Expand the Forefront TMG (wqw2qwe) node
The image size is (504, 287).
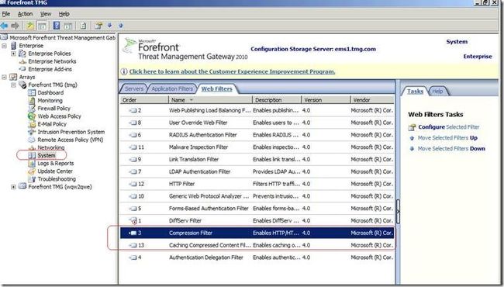tap(13, 187)
